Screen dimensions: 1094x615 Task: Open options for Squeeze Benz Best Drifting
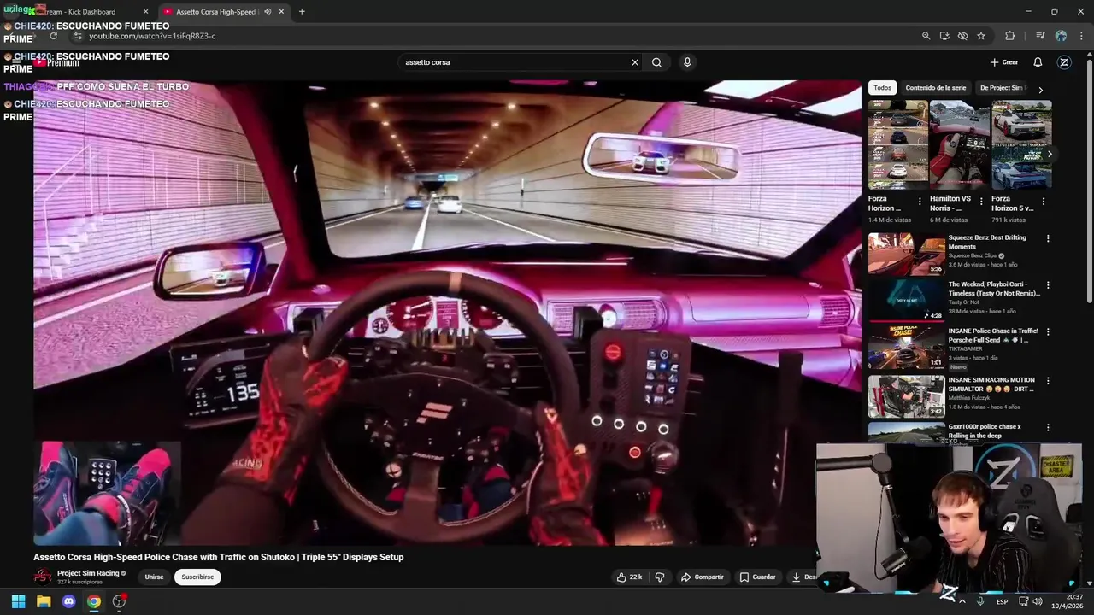point(1048,239)
